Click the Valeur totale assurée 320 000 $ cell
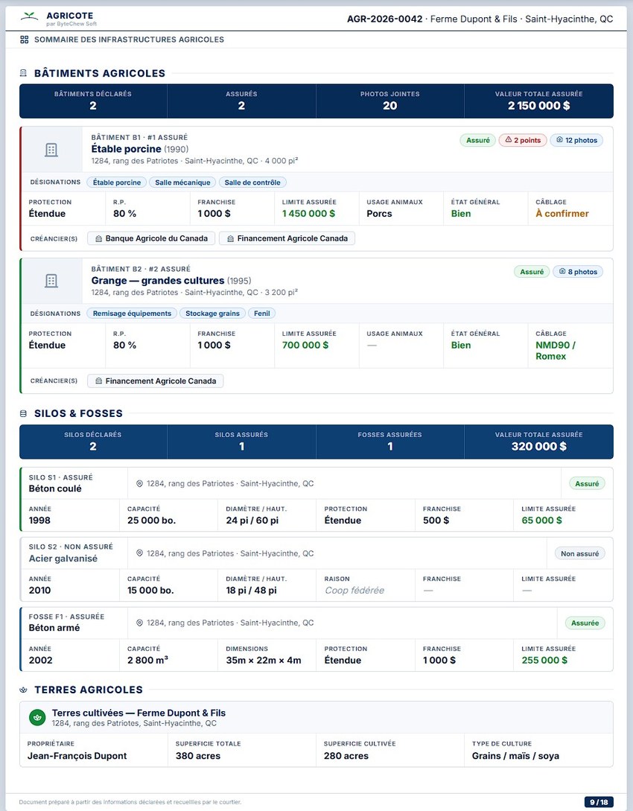 pyautogui.click(x=539, y=442)
